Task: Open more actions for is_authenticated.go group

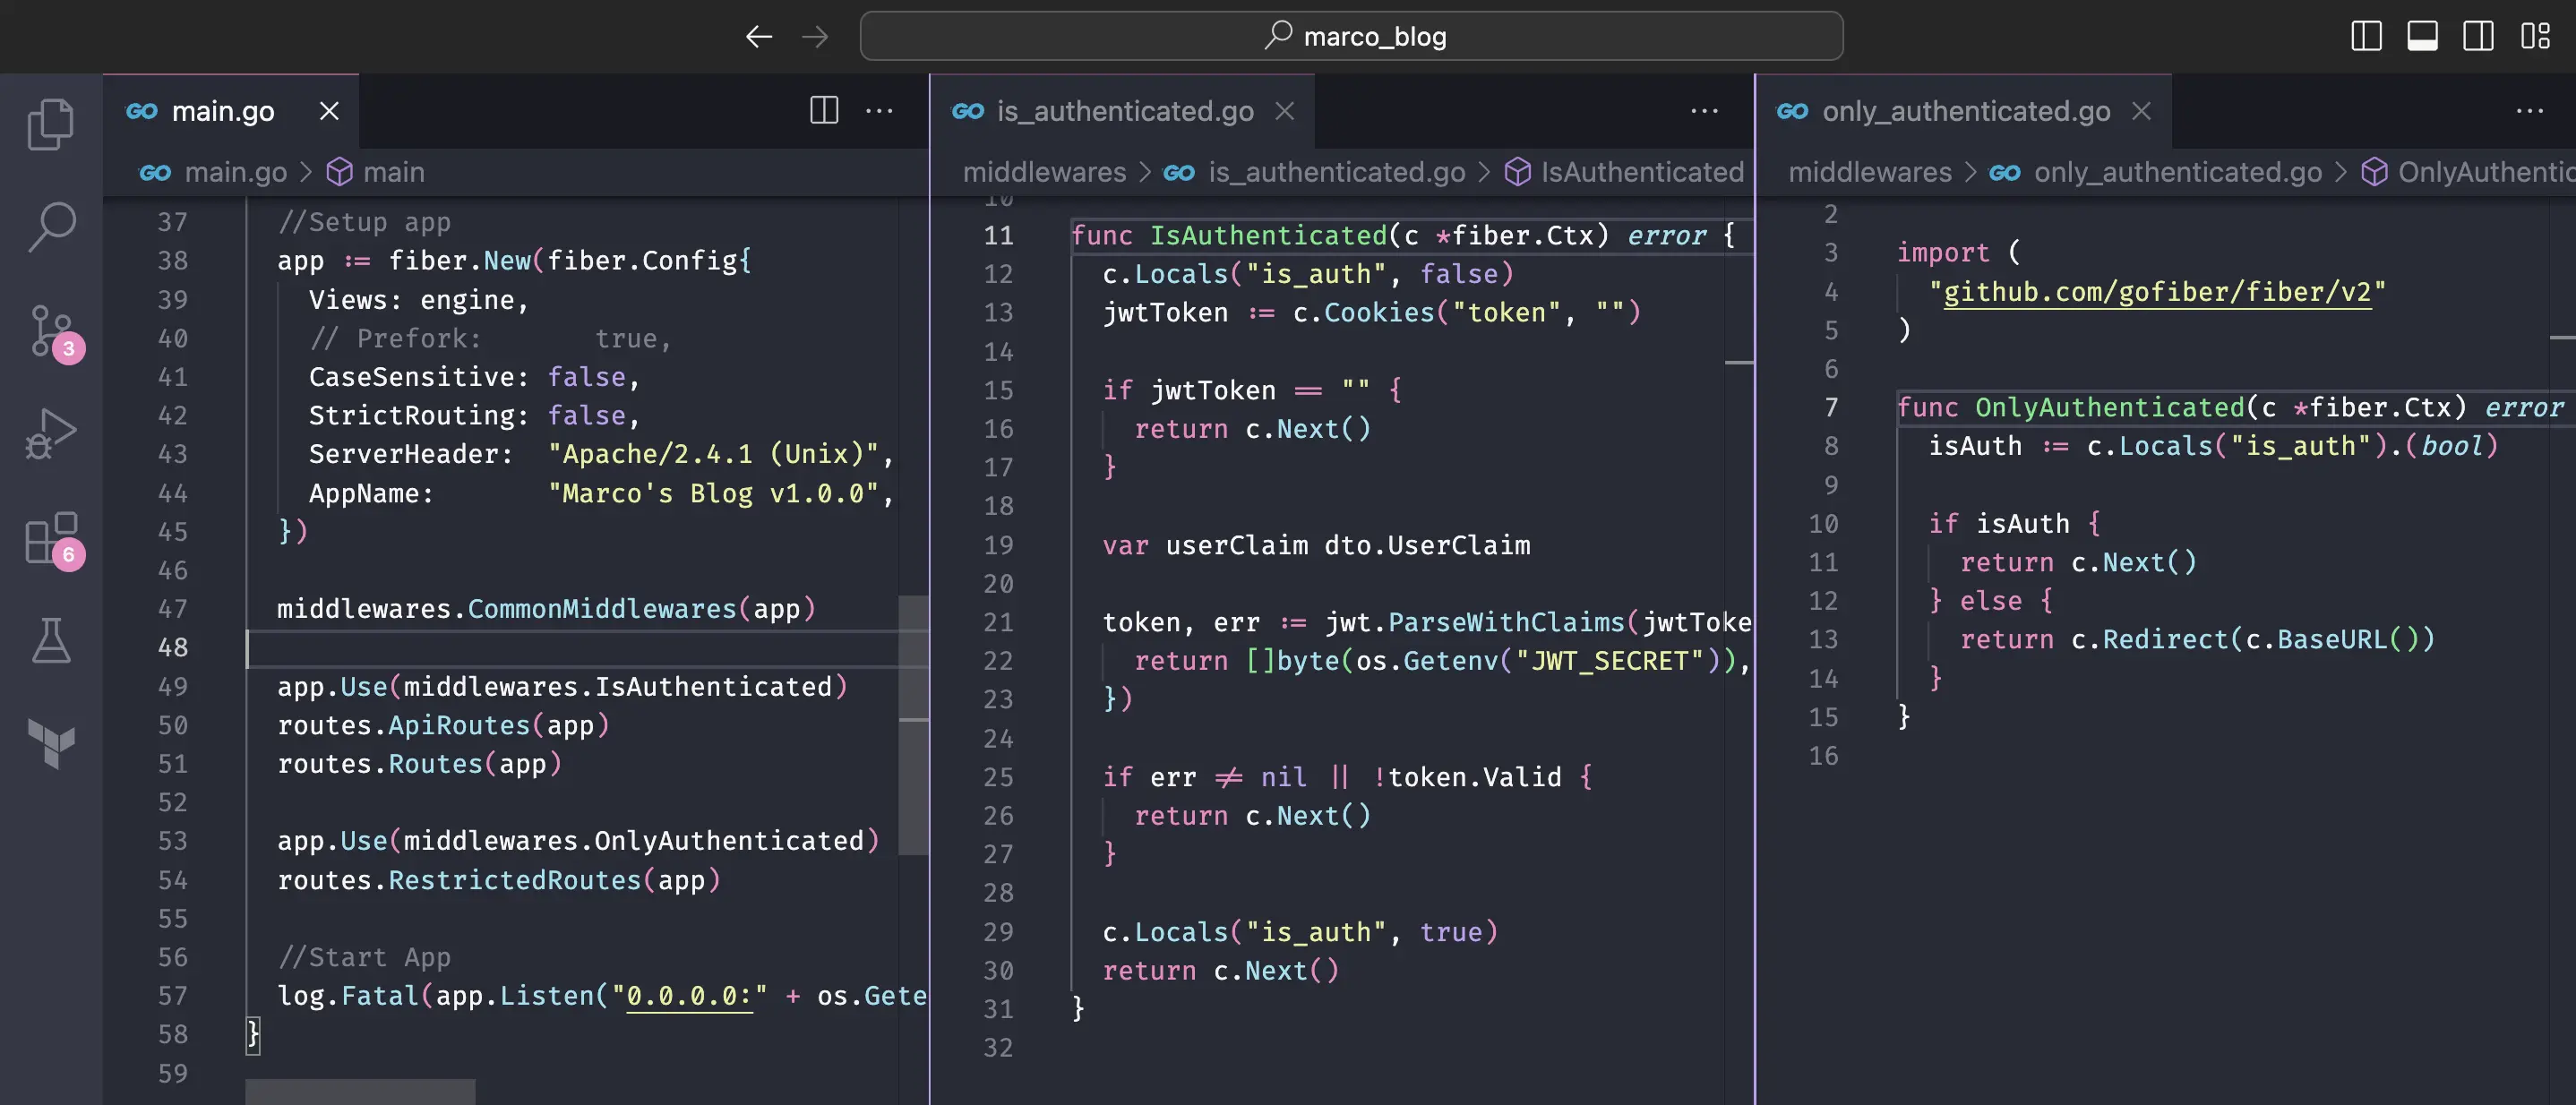Action: 1704,110
